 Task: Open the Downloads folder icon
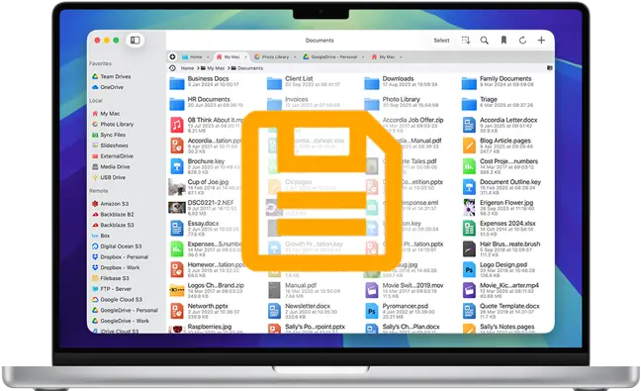[x=372, y=83]
